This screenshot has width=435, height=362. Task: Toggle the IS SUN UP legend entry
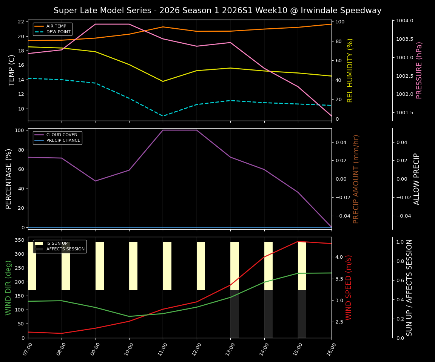pyautogui.click(x=56, y=243)
